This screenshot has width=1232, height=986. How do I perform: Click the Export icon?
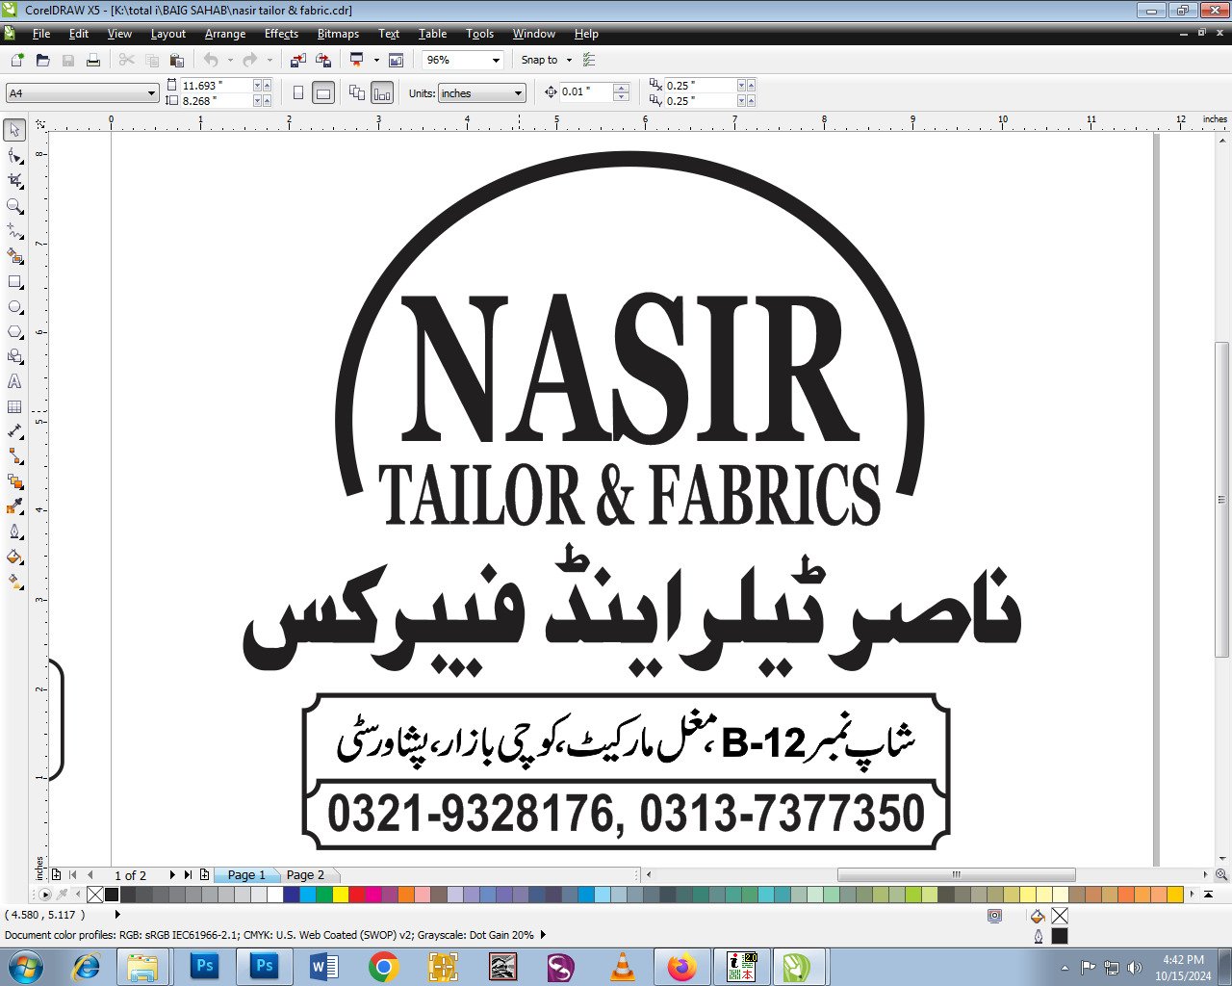[323, 60]
